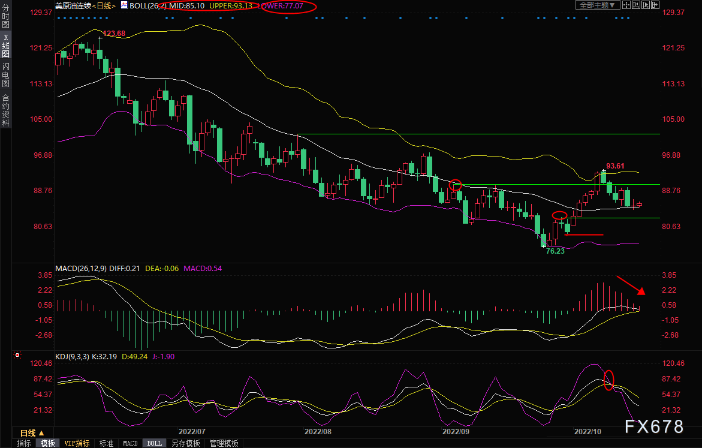The width and height of the screenshot is (702, 448).
Task: Open the <日线> period label in chart title
Action: pos(104,6)
